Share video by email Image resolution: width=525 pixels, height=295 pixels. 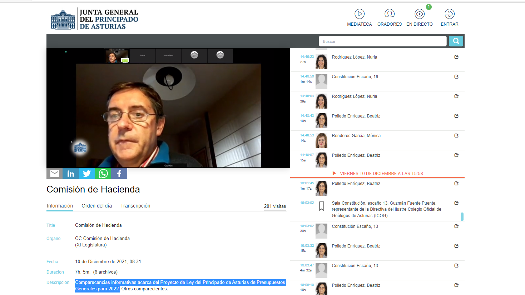[x=55, y=174]
